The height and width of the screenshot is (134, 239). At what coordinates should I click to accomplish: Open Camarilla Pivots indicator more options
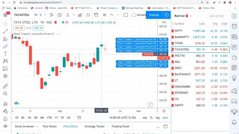(x=58, y=34)
